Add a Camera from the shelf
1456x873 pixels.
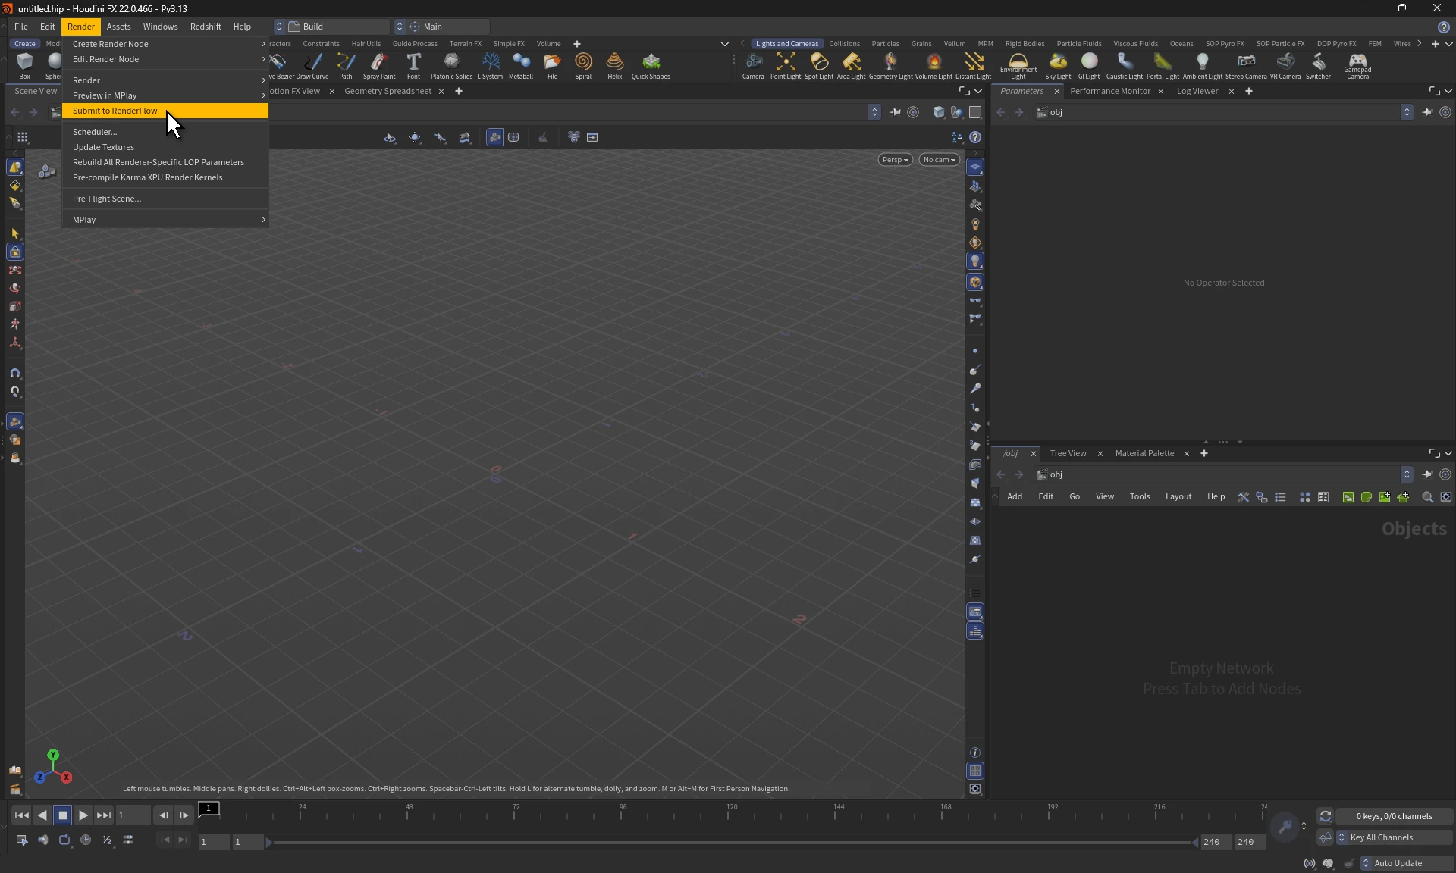click(x=753, y=65)
